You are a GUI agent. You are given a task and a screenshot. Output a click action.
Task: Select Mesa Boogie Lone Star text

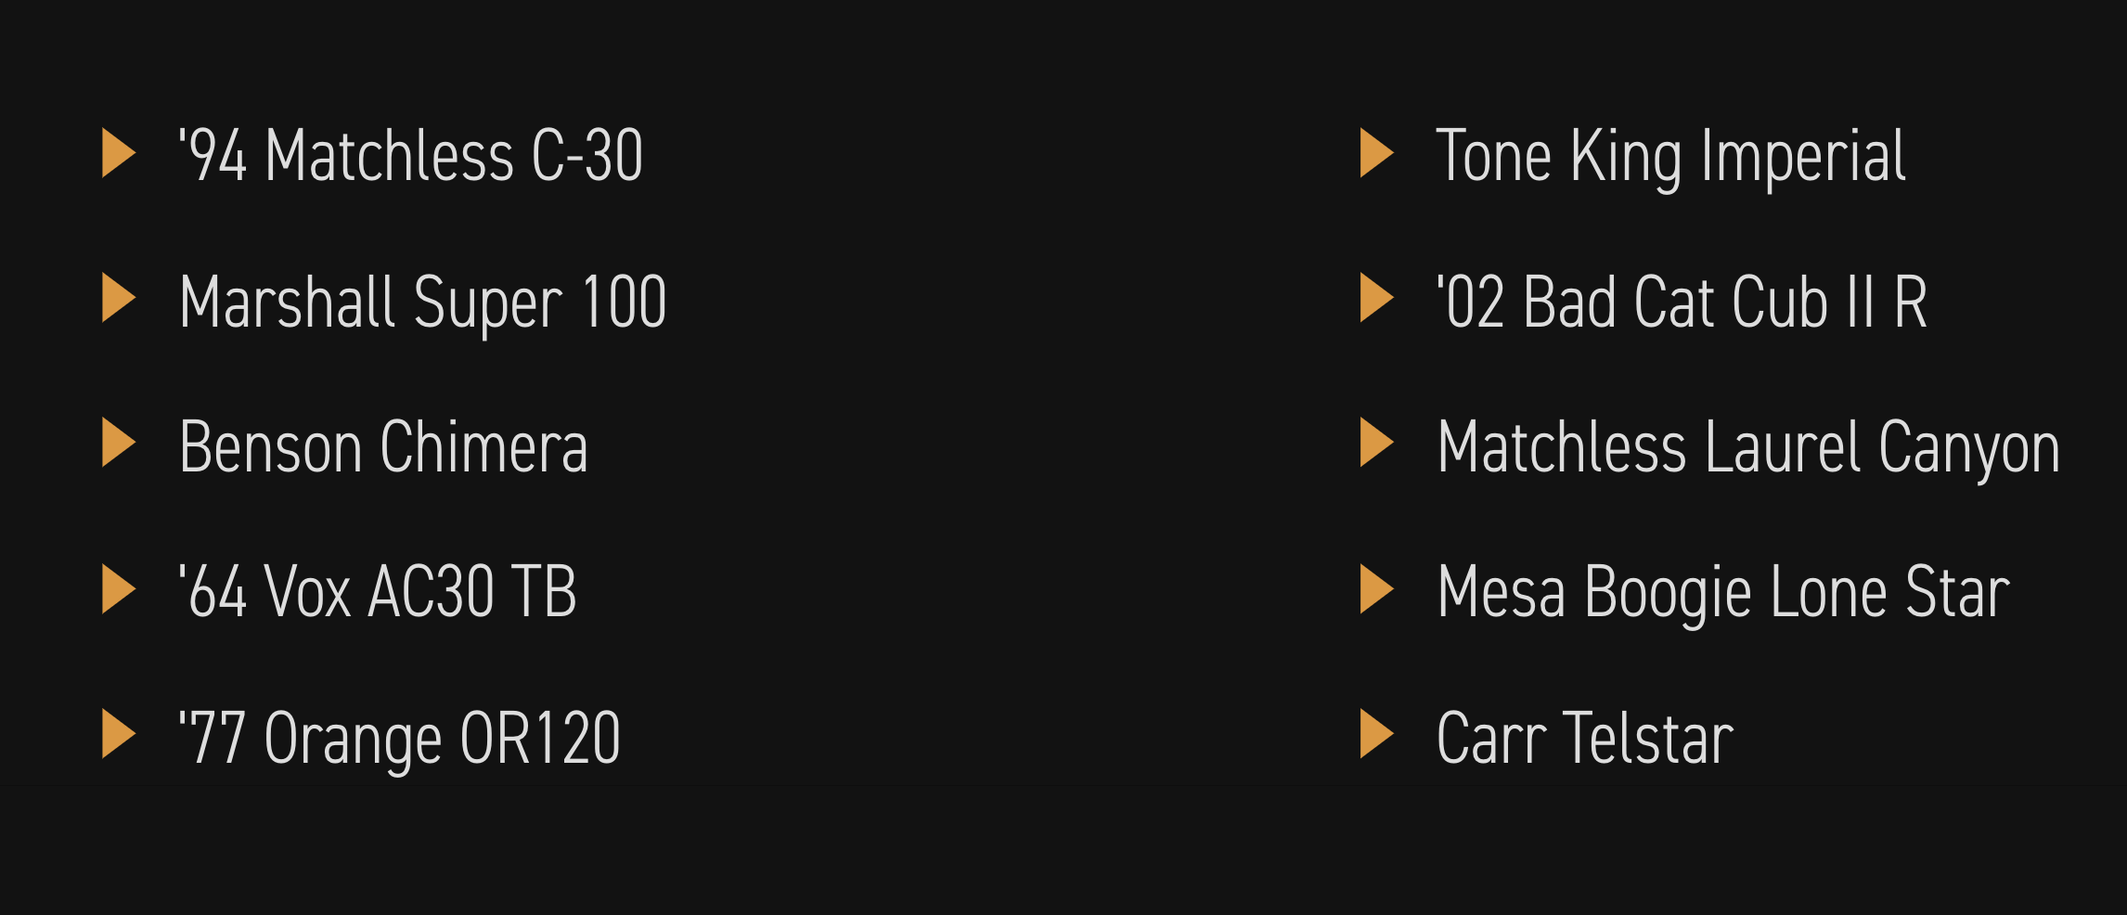[1724, 594]
